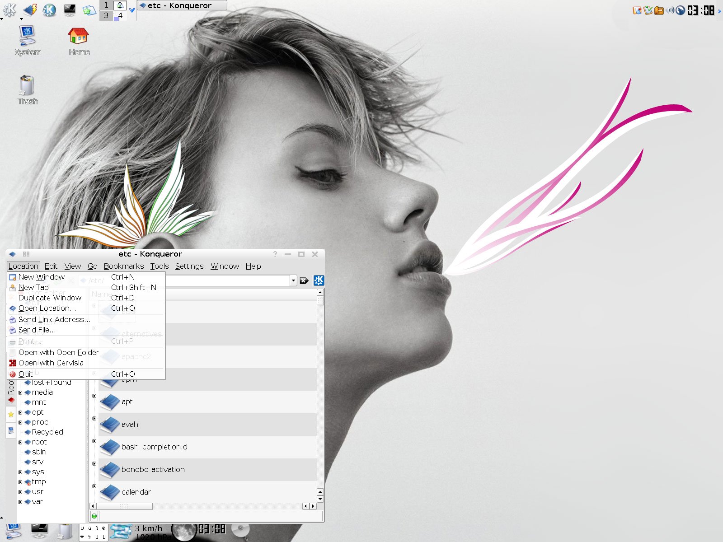The width and height of the screenshot is (723, 542).
Task: Launch the Konqueror quick-browser icon with lightning bolt
Action: [x=30, y=9]
